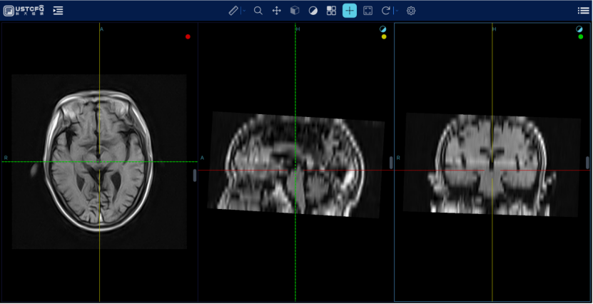Click the axial brain MRI image
Viewport: 593px width, 304px height.
[x=99, y=161]
